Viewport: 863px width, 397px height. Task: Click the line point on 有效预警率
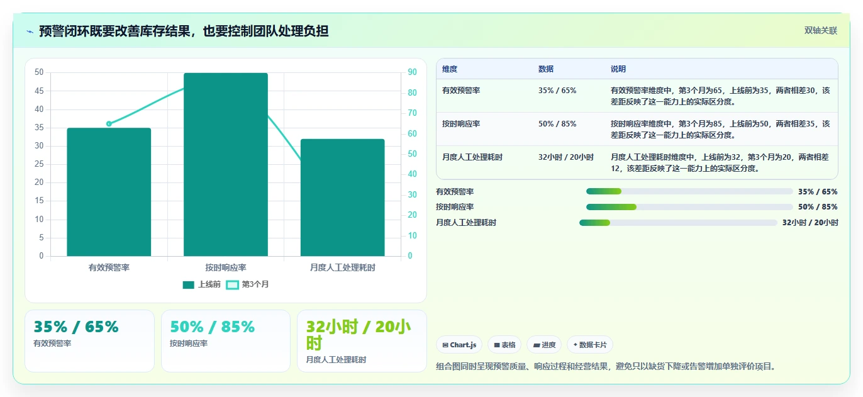109,124
